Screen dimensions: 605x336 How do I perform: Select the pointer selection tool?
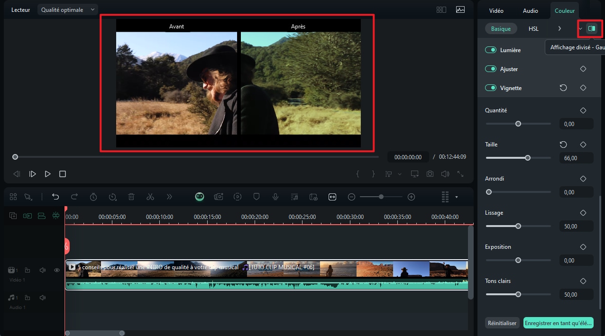[28, 197]
